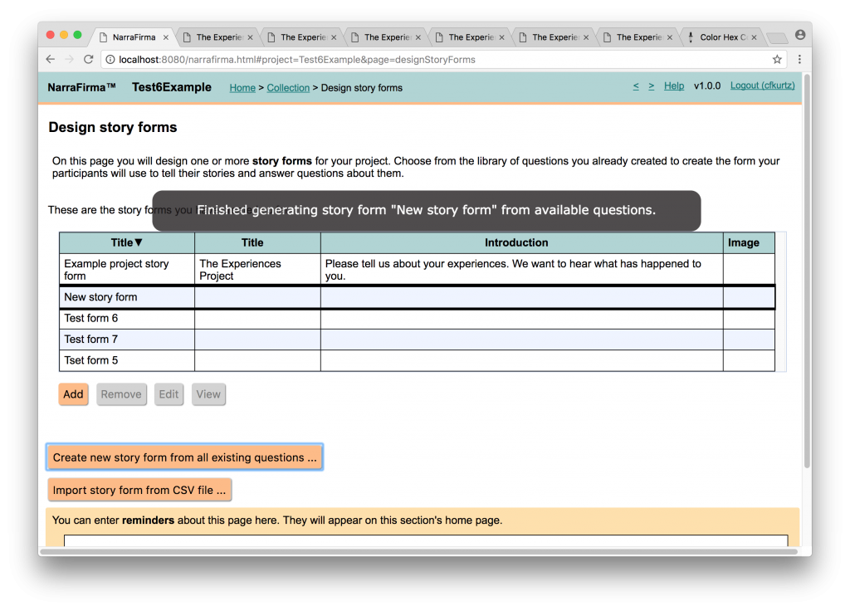Screen dimensions: 850x611
Task: Navigate back using the browser back arrow
Action: pos(50,59)
